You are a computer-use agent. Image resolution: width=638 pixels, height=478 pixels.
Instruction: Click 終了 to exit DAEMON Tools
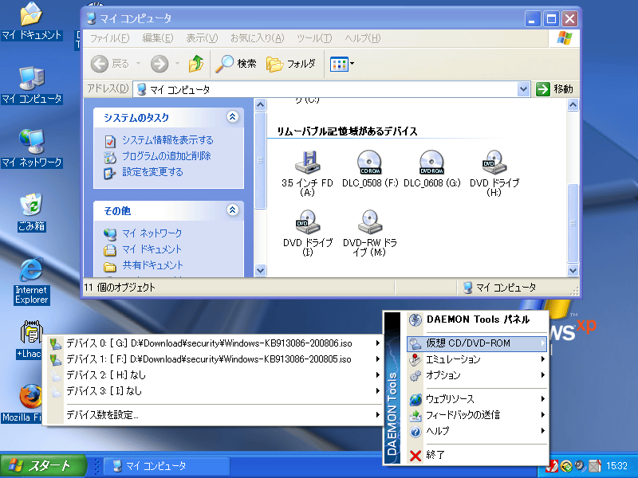point(477,455)
